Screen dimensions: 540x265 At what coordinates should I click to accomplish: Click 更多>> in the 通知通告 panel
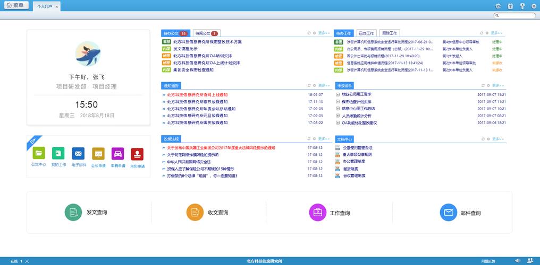pos(324,85)
